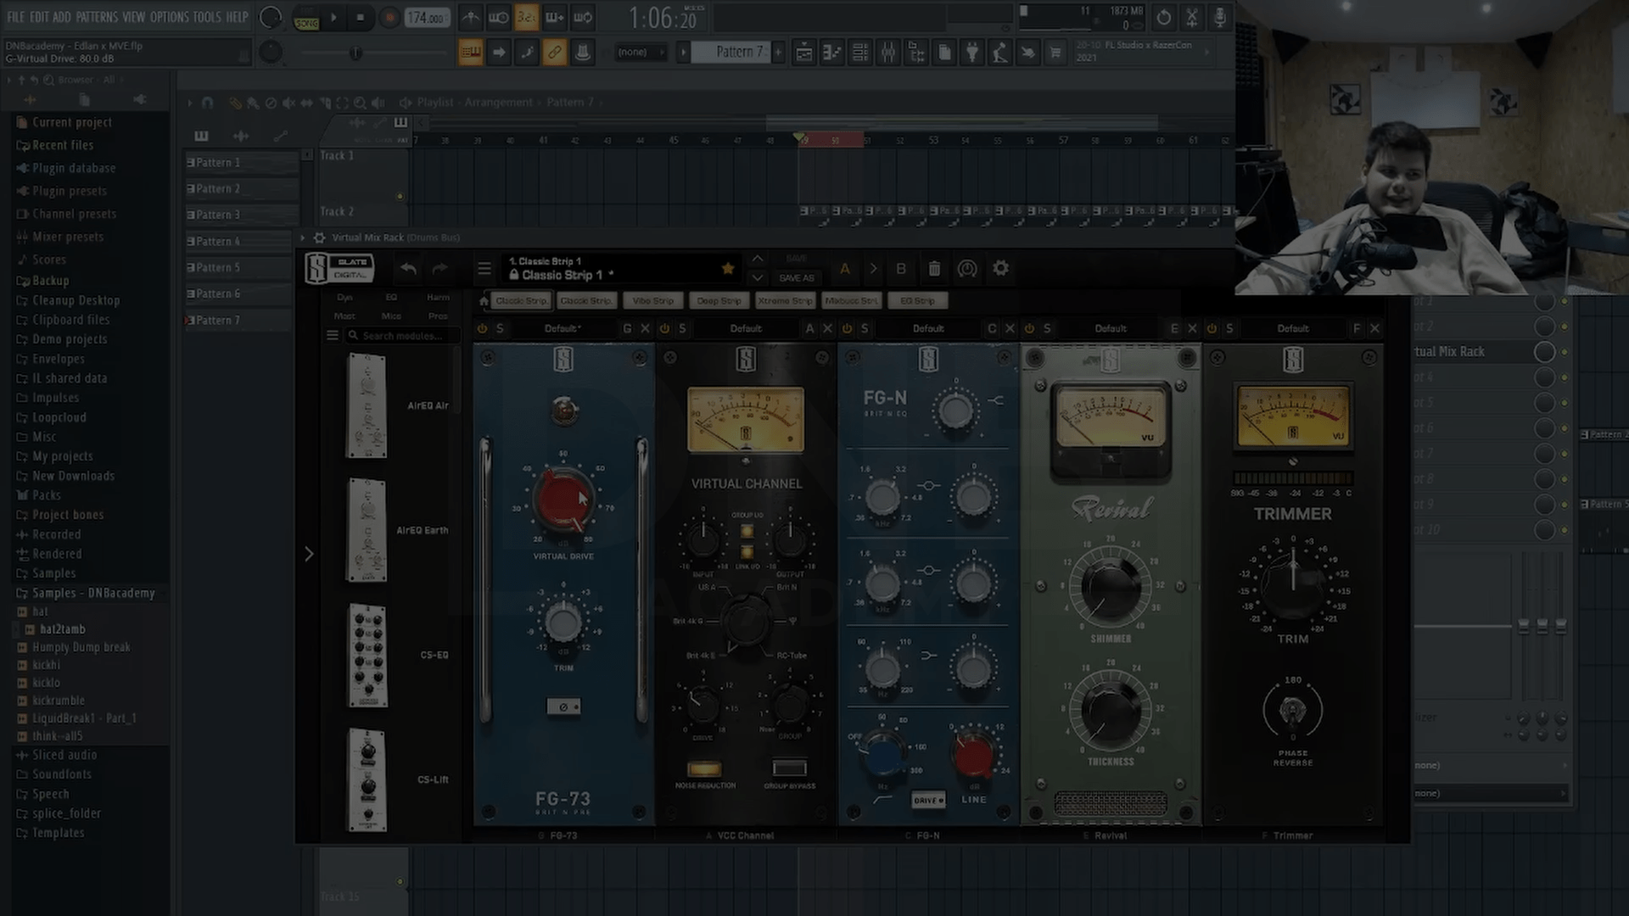Toggle the Group Bypass button
This screenshot has height=916, width=1629.
[x=789, y=768]
